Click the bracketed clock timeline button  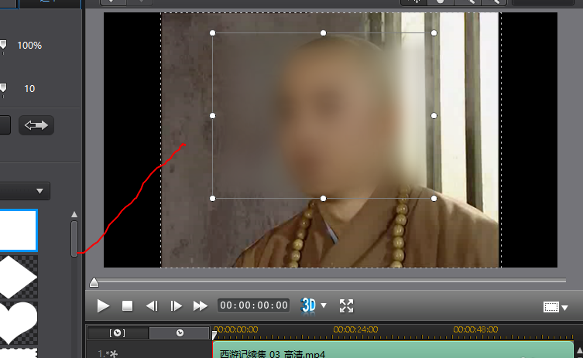click(118, 332)
